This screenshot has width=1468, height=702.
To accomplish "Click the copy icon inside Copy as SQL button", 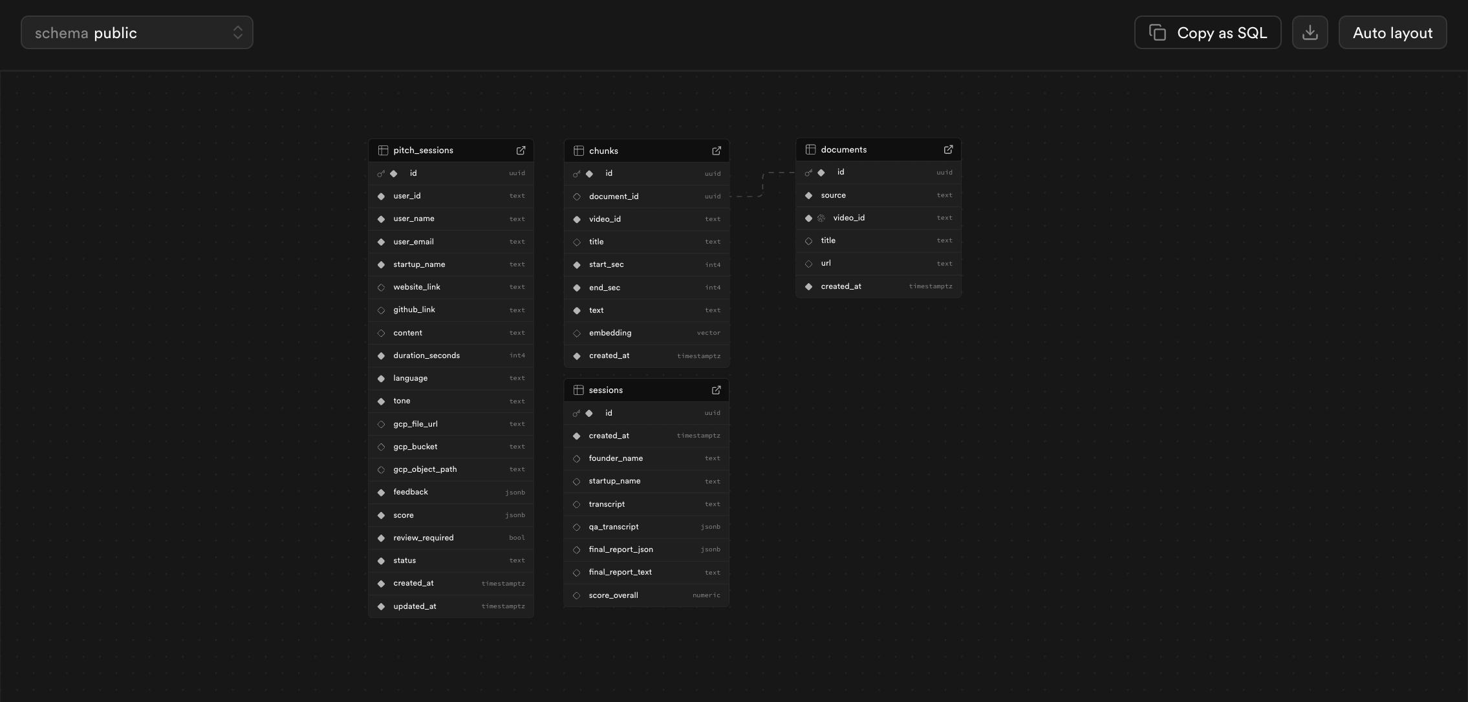I will pyautogui.click(x=1157, y=32).
